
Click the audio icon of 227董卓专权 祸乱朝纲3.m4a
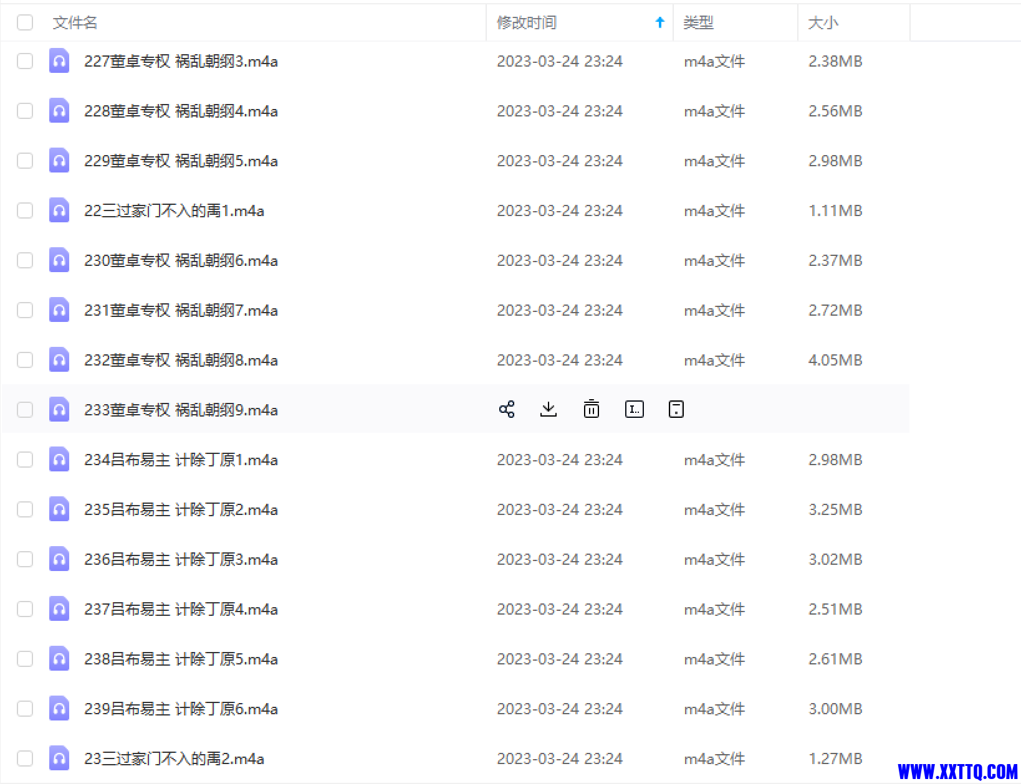(x=59, y=60)
